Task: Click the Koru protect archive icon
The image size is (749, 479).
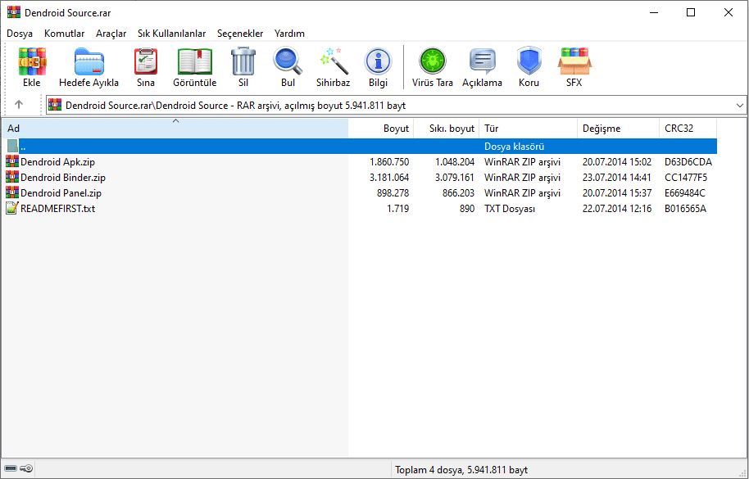Action: 529,67
